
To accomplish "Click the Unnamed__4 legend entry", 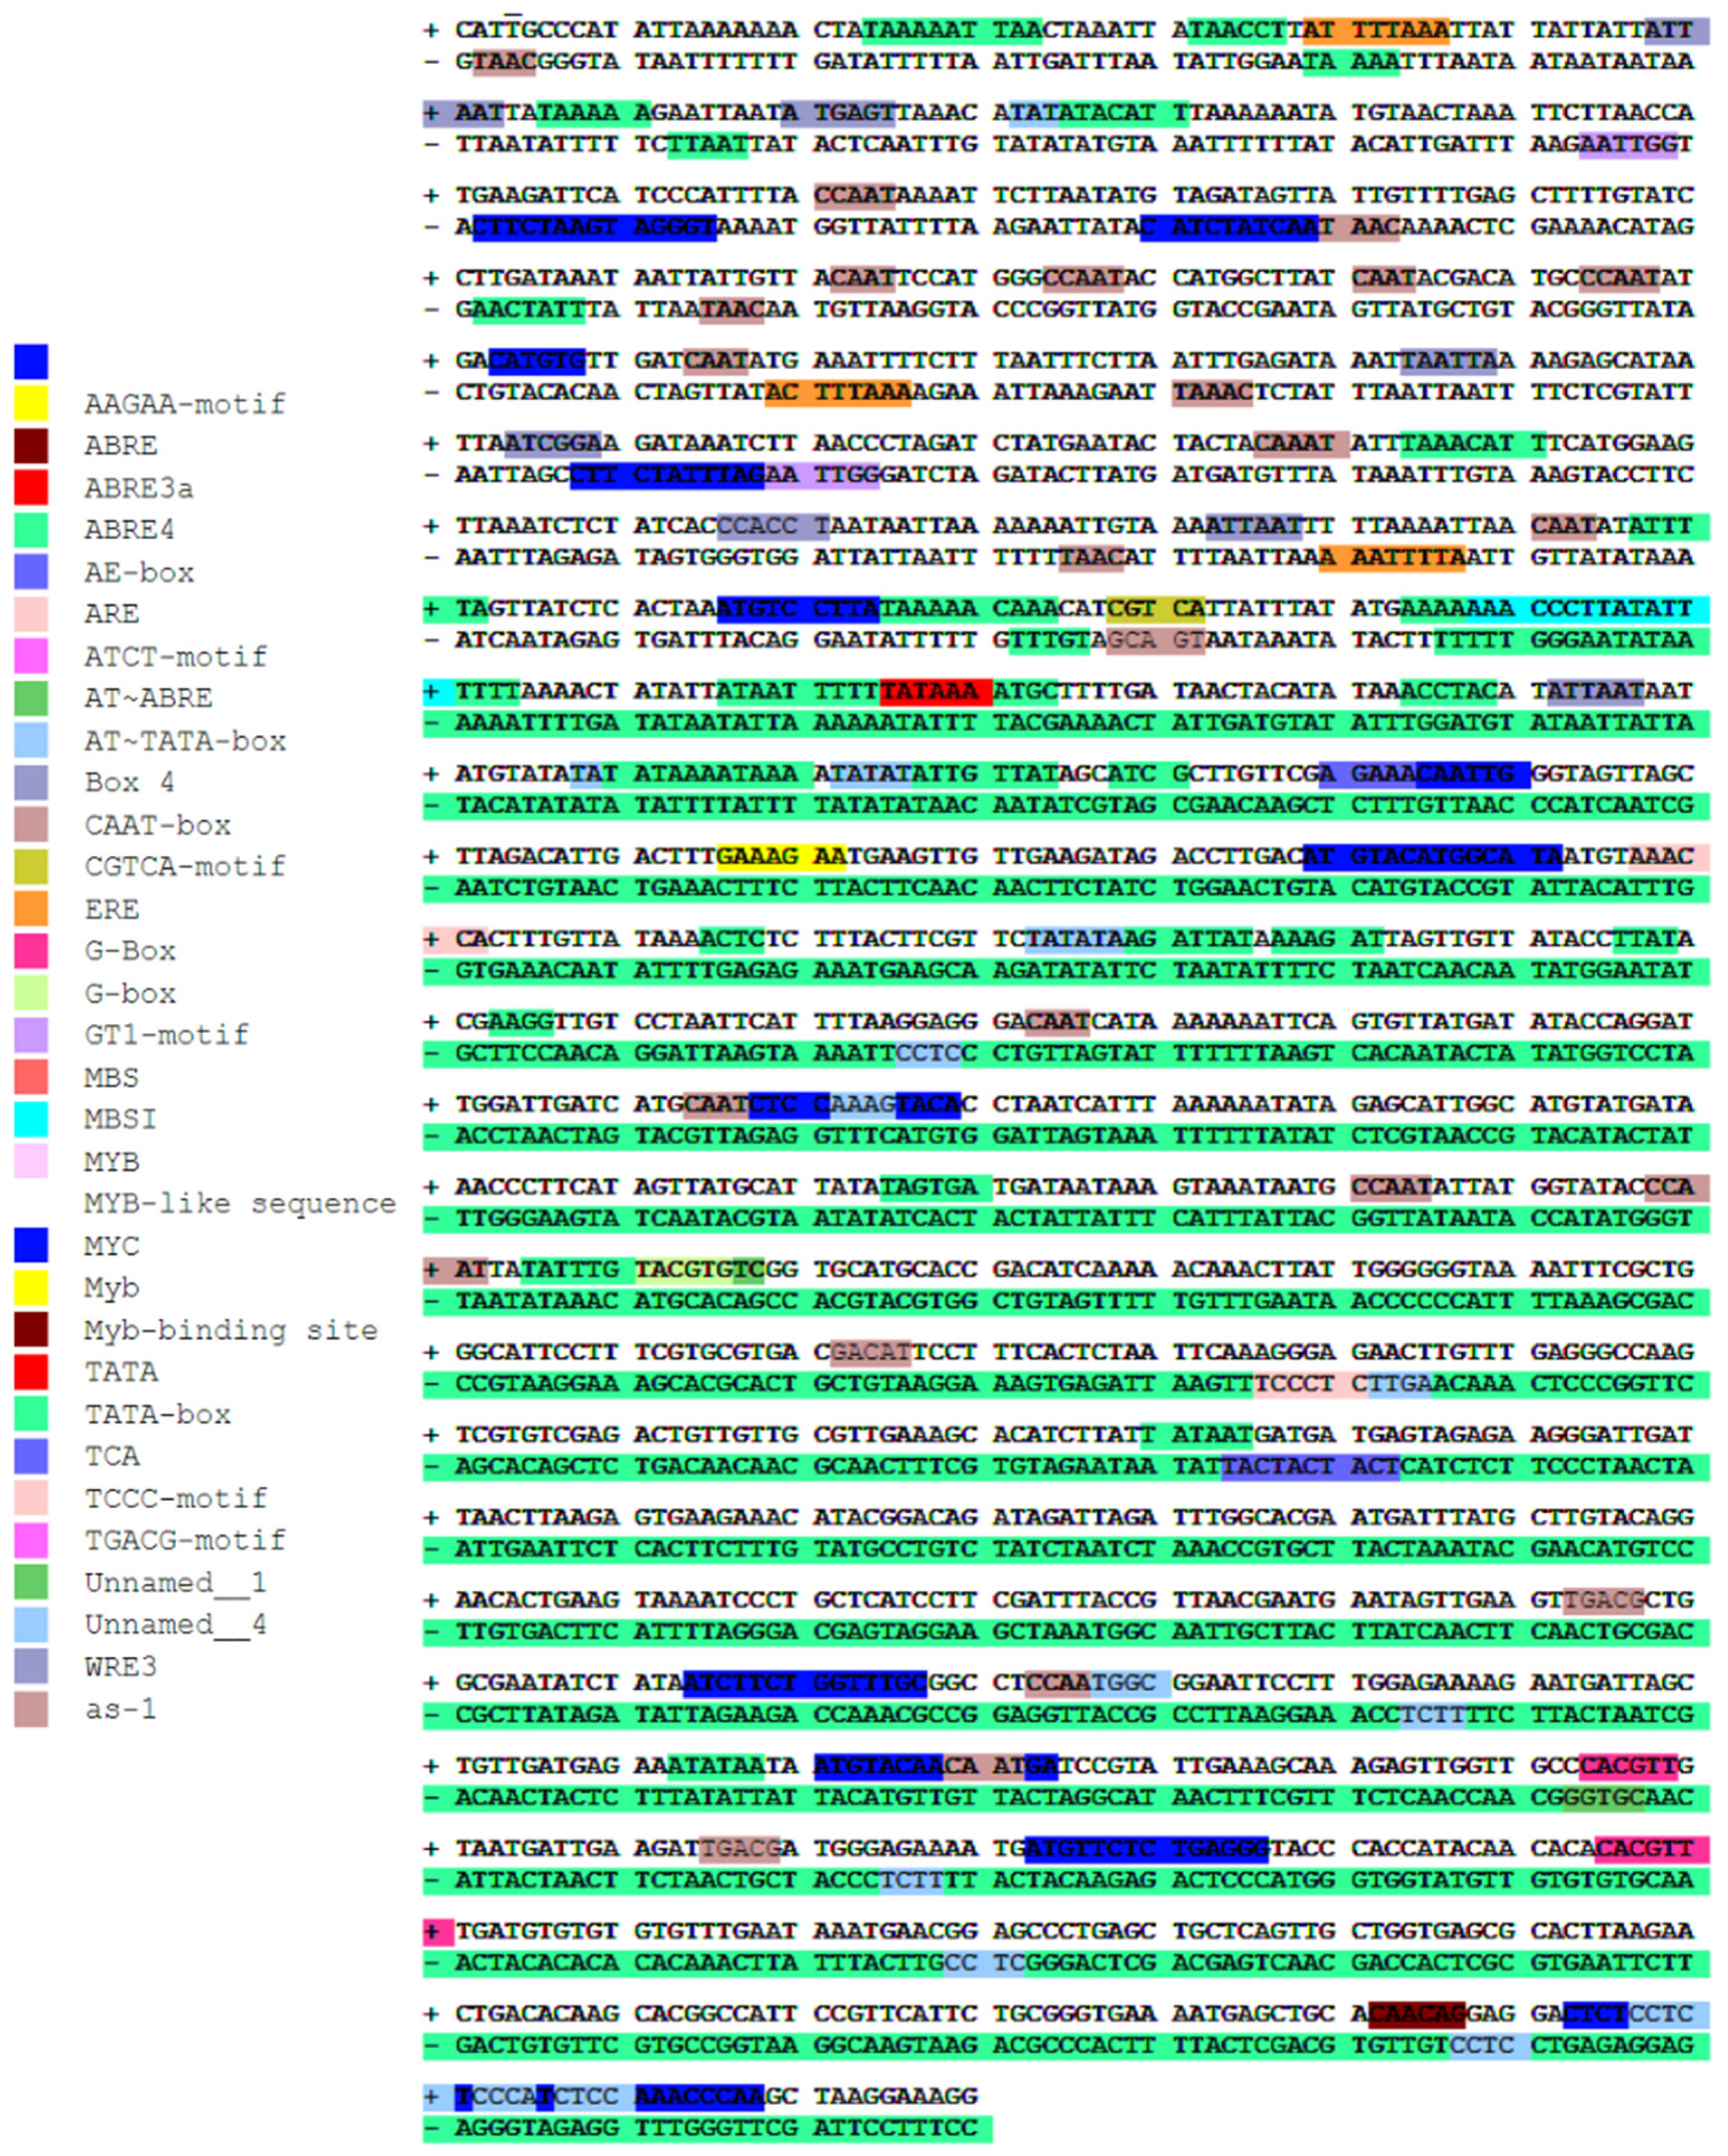I will coord(176,1624).
